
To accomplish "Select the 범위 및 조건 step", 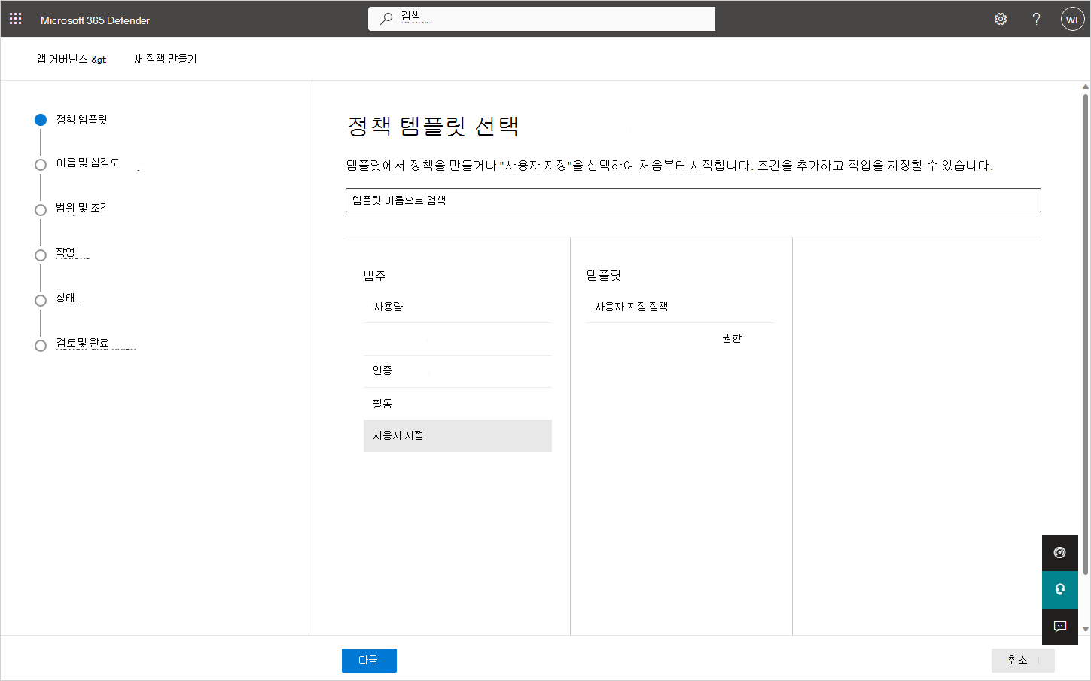I will 72,209.
